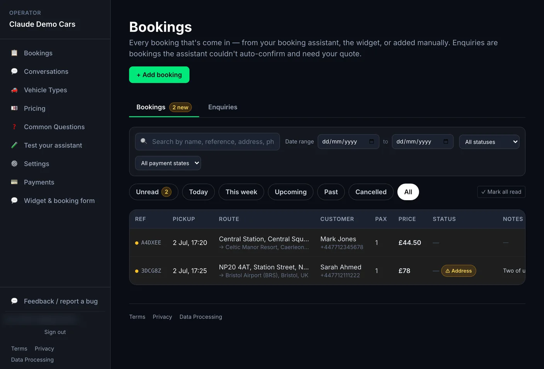Image resolution: width=544 pixels, height=369 pixels.
Task: Click the Payments card icon
Action: click(14, 182)
